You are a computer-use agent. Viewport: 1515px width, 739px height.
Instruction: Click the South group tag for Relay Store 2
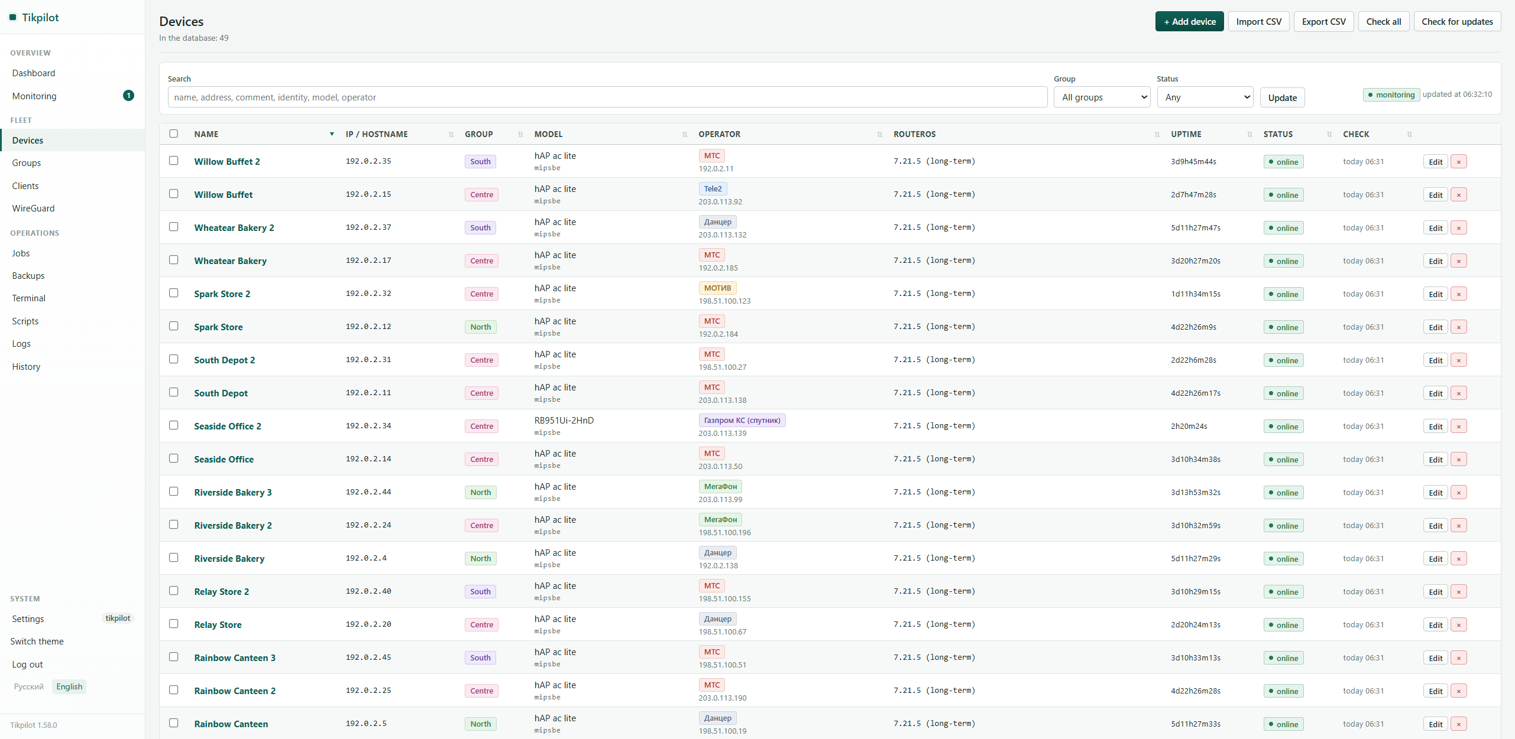[x=480, y=592]
